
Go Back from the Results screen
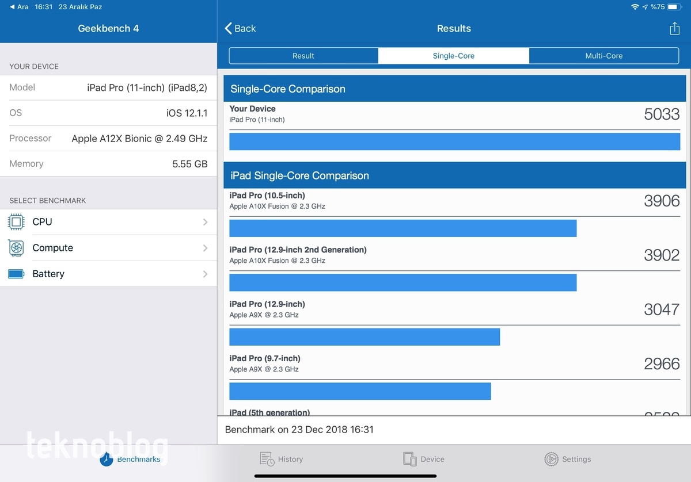tap(240, 29)
